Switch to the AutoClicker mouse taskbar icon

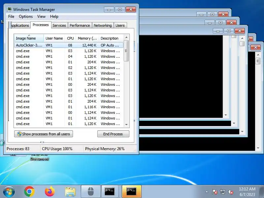coord(91,192)
